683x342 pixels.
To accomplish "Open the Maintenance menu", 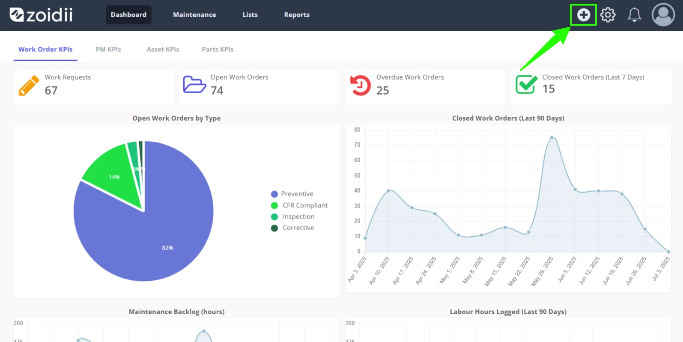I will tap(194, 15).
